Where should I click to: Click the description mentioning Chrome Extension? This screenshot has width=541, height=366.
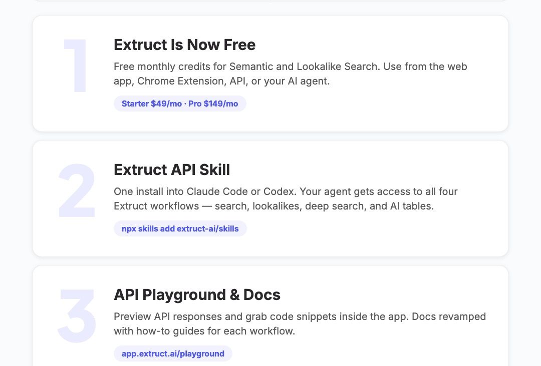[x=291, y=73]
